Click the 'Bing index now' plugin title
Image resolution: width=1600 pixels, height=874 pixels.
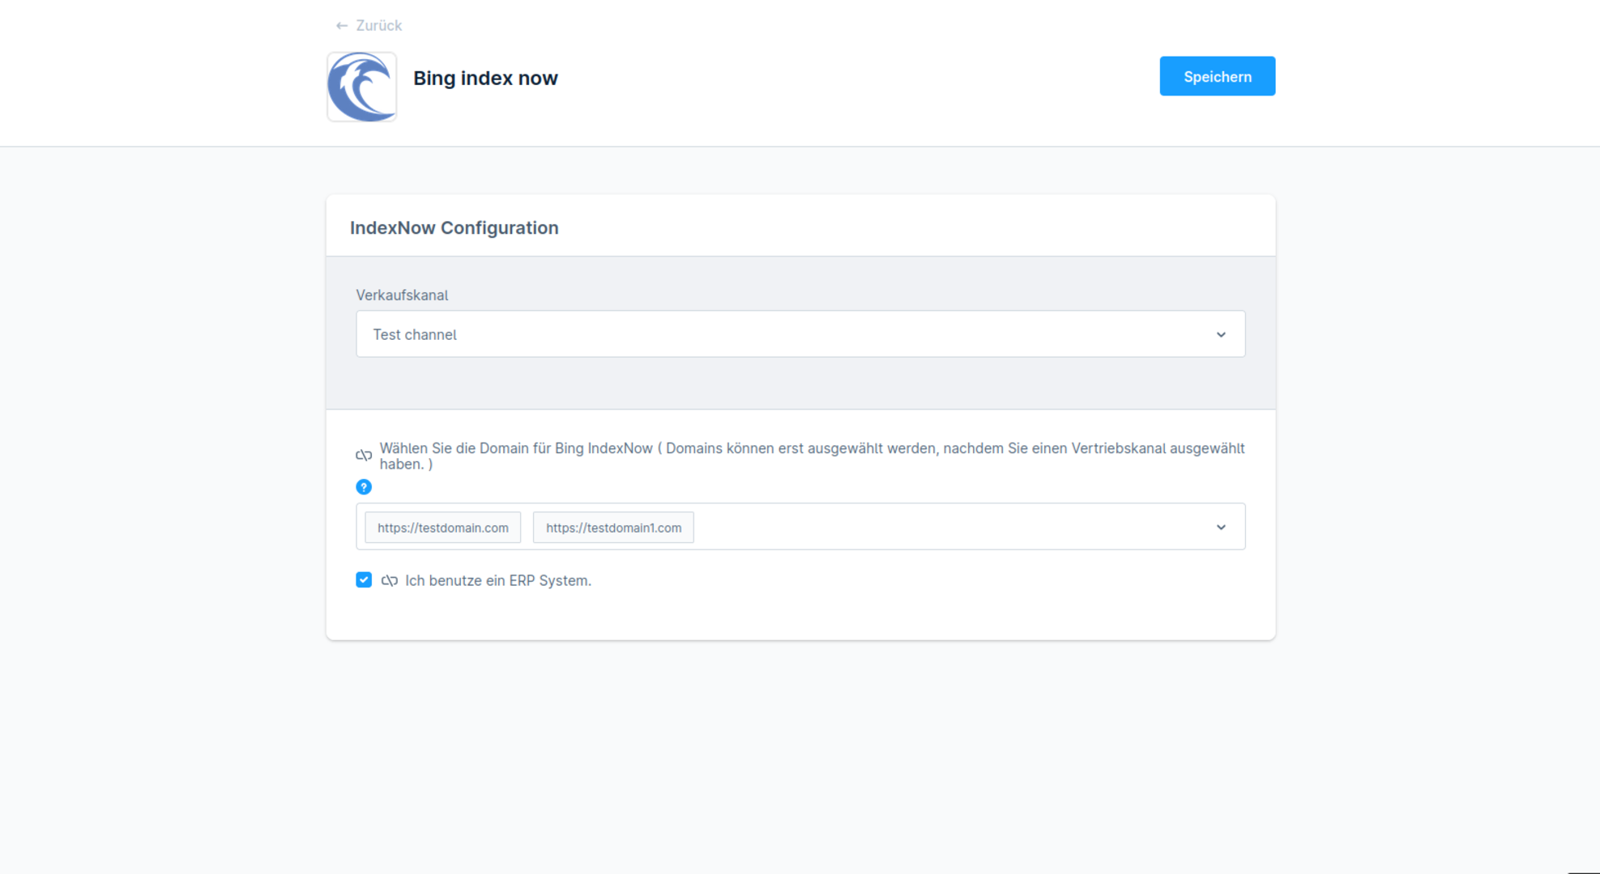click(x=485, y=78)
